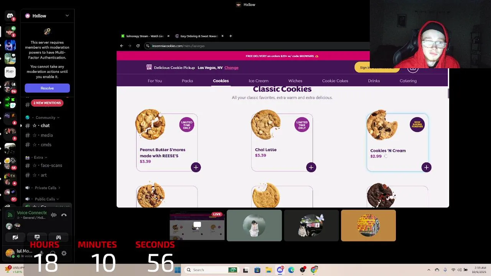Click Resolve for multi-factor authentication
This screenshot has width=491, height=276.
(47, 88)
